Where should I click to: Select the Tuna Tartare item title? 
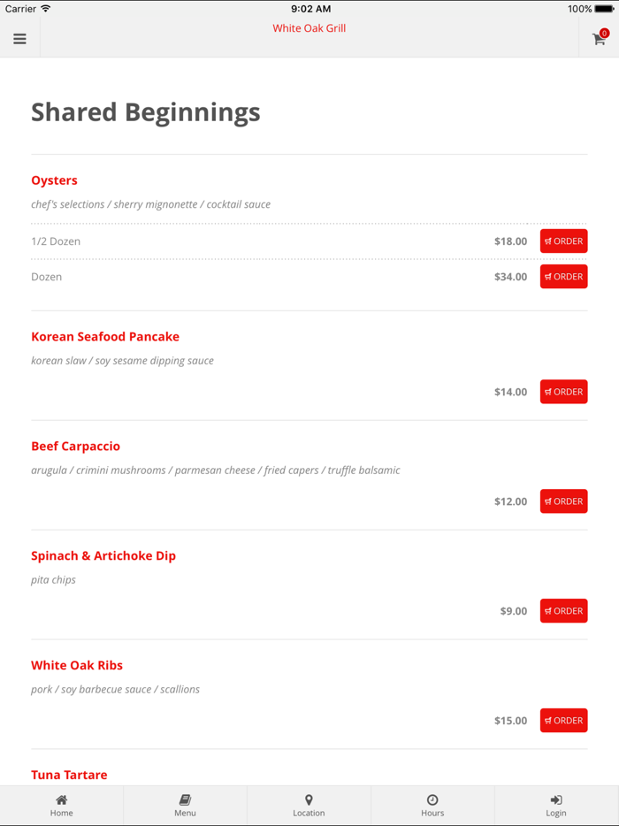tap(70, 774)
